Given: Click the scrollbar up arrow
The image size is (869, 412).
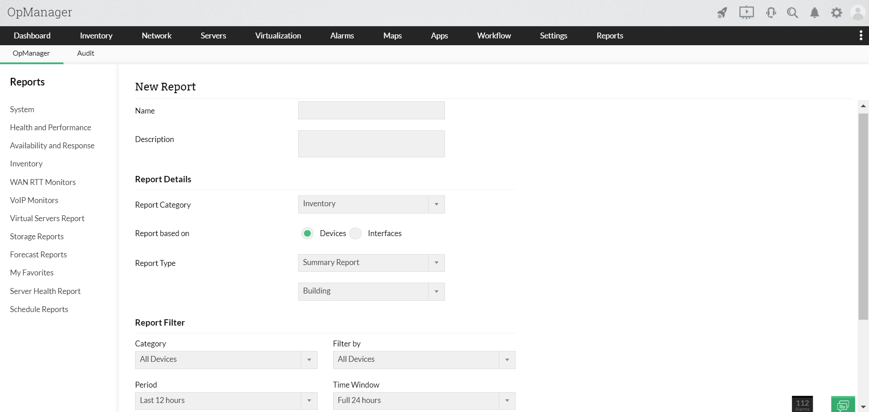Looking at the screenshot, I should [863, 106].
